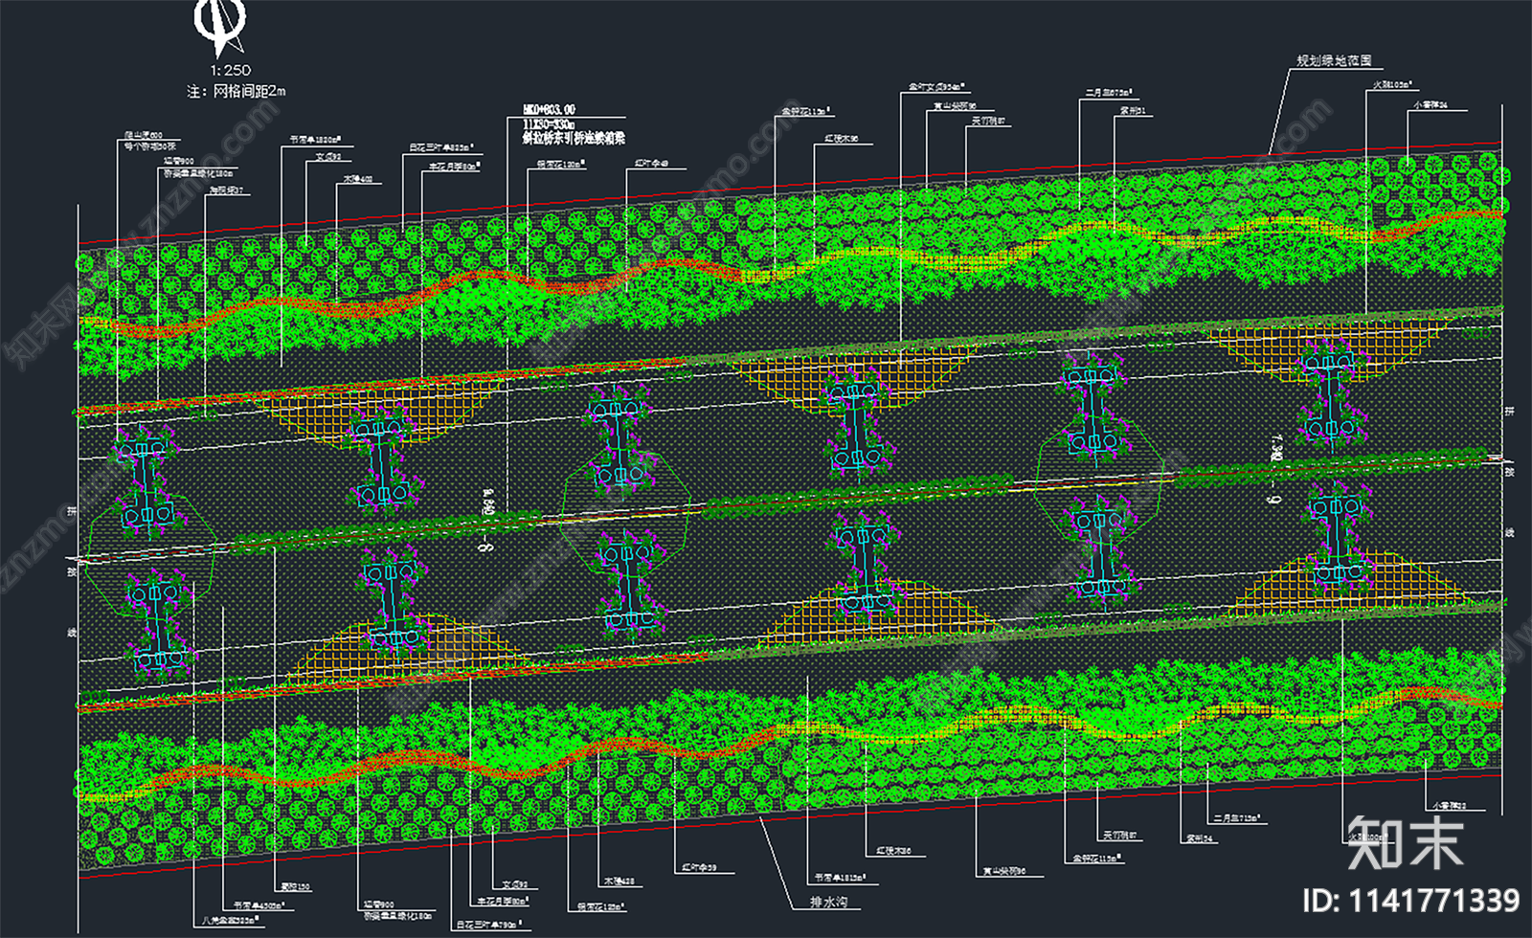The height and width of the screenshot is (938, 1532).
Task: Click the '规划绿地范围' annotation label
Action: click(x=1334, y=60)
